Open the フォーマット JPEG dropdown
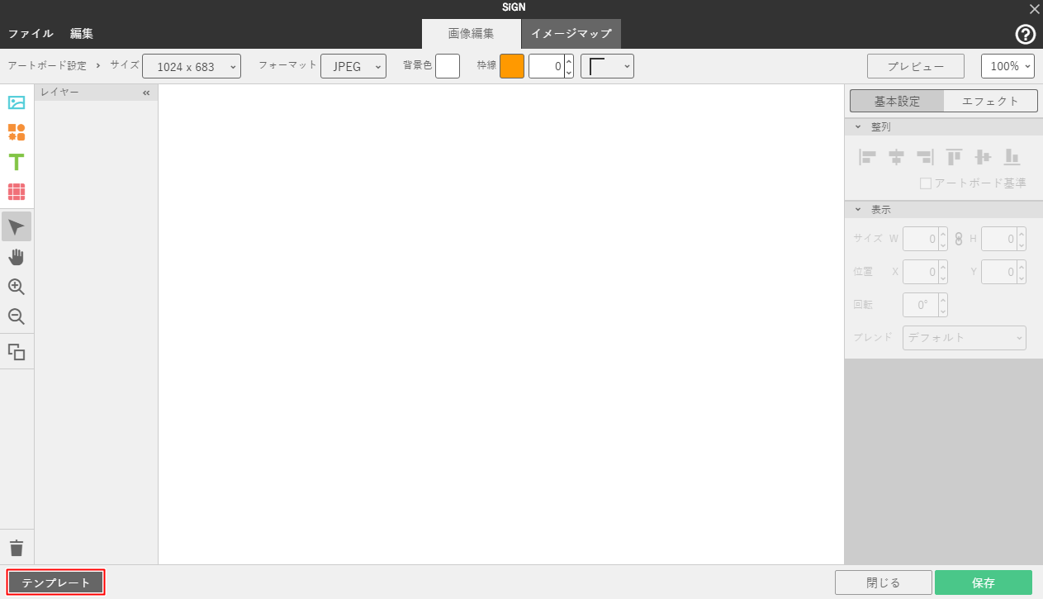 tap(353, 66)
